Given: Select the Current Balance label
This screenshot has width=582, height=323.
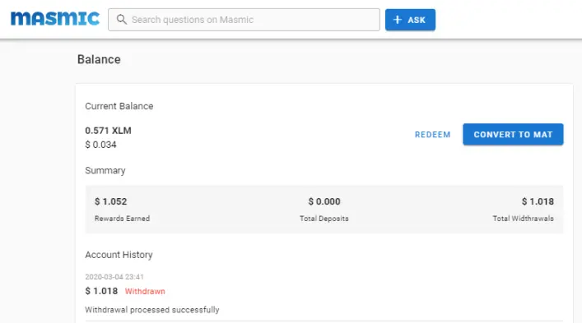Looking at the screenshot, I should 119,106.
